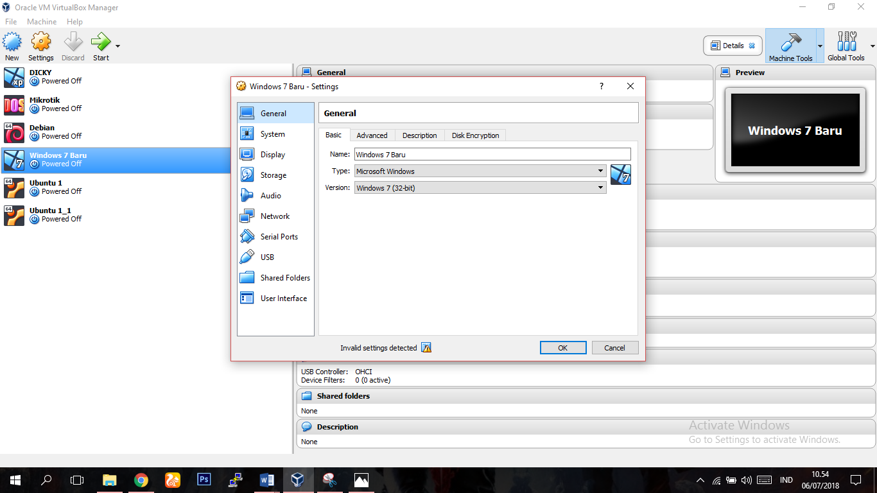Image resolution: width=877 pixels, height=493 pixels.
Task: Click the Shared folders section header
Action: (x=586, y=396)
